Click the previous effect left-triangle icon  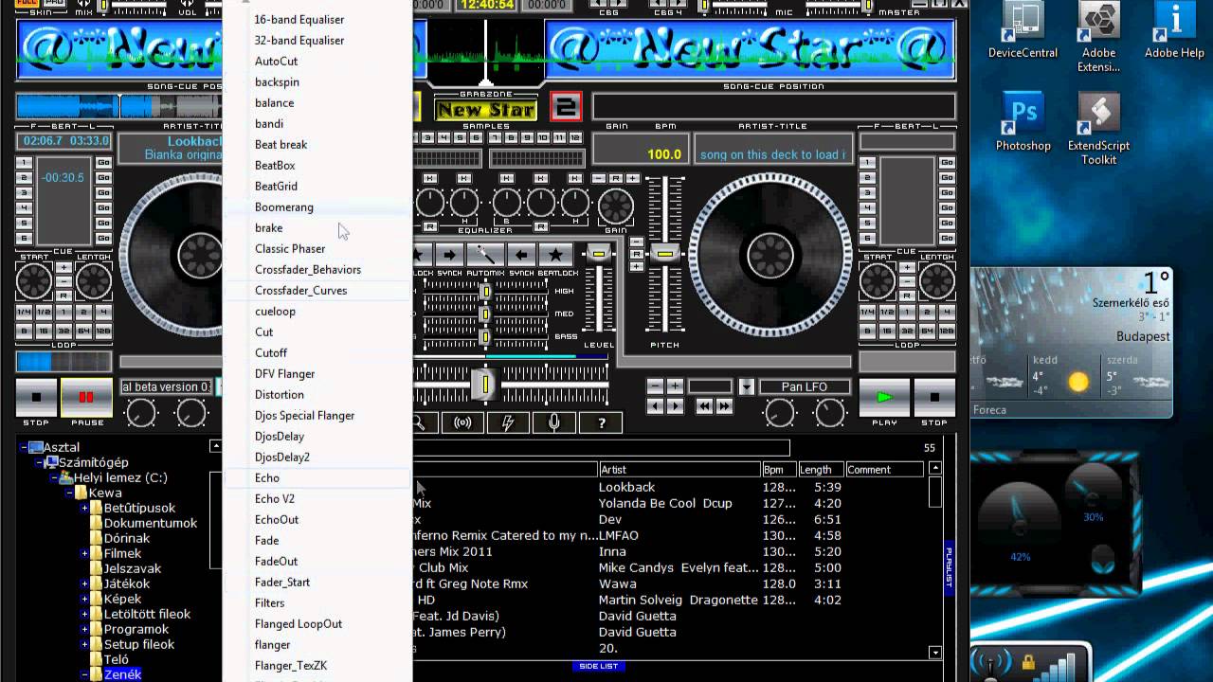[x=655, y=406]
